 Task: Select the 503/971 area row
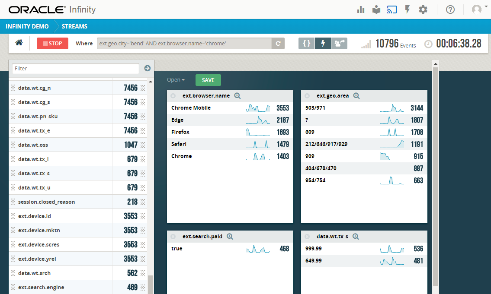[364, 108]
